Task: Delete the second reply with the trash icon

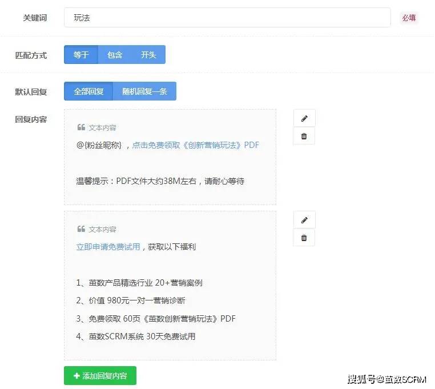Action: [x=304, y=238]
